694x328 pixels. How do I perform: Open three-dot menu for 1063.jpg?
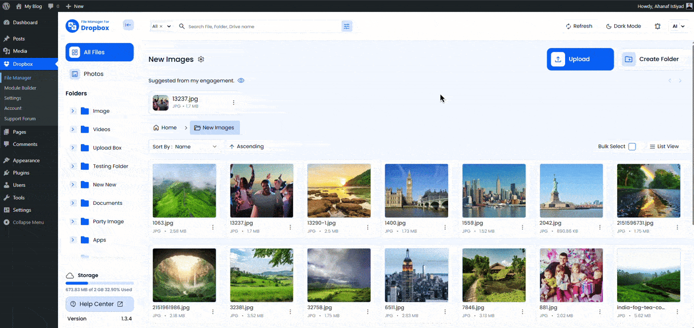(x=213, y=227)
